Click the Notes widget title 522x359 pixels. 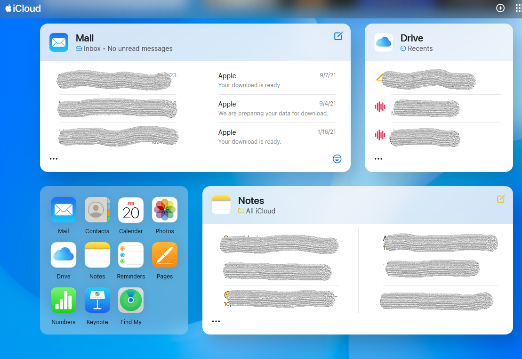251,201
